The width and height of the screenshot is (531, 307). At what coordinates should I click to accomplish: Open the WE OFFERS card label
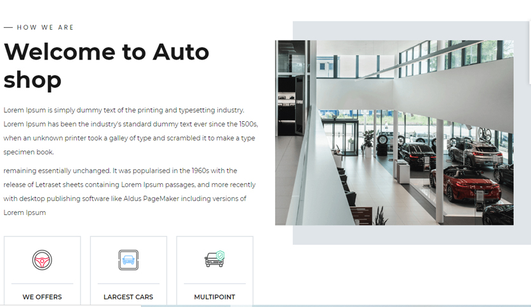[42, 297]
